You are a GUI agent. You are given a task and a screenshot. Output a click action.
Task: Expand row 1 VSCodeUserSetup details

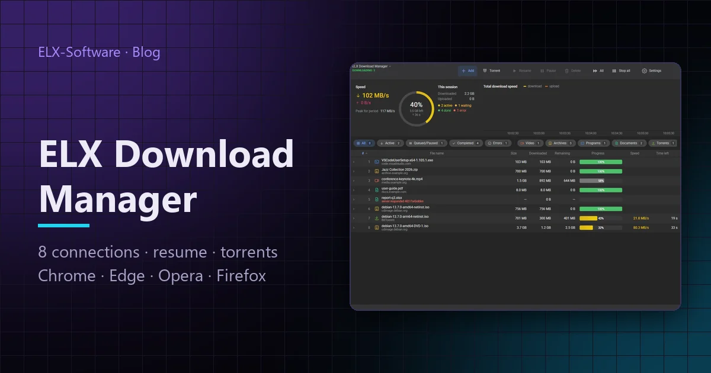coord(354,161)
